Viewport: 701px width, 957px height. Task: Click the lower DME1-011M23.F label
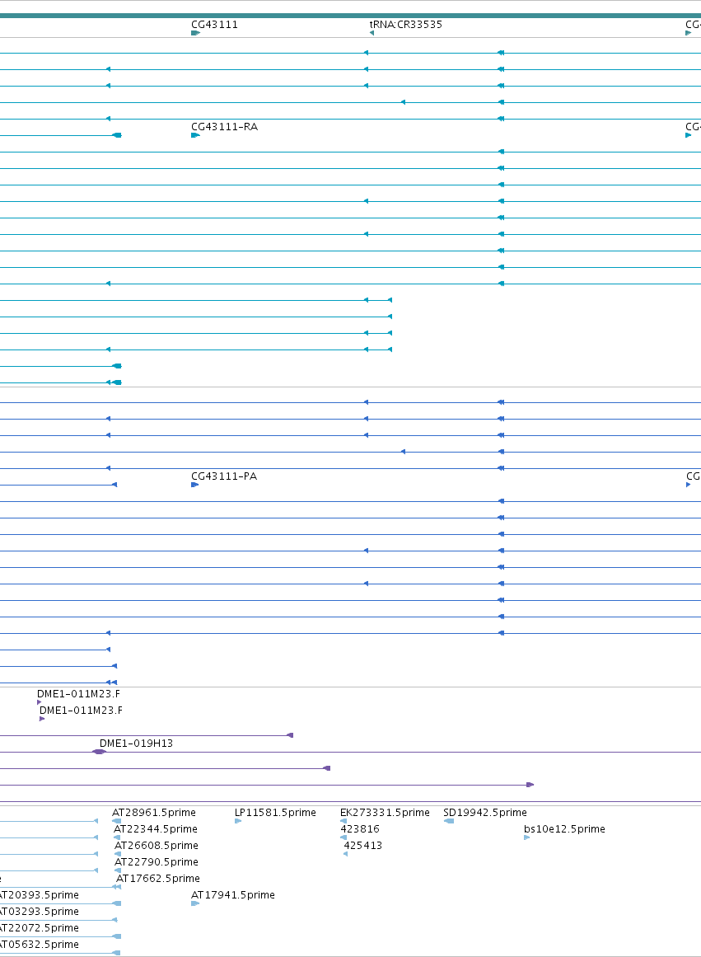click(x=82, y=711)
